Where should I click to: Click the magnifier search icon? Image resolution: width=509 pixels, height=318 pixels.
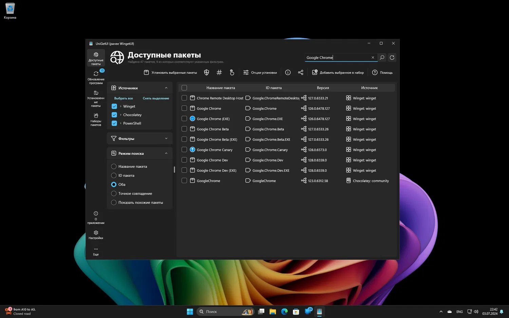382,58
